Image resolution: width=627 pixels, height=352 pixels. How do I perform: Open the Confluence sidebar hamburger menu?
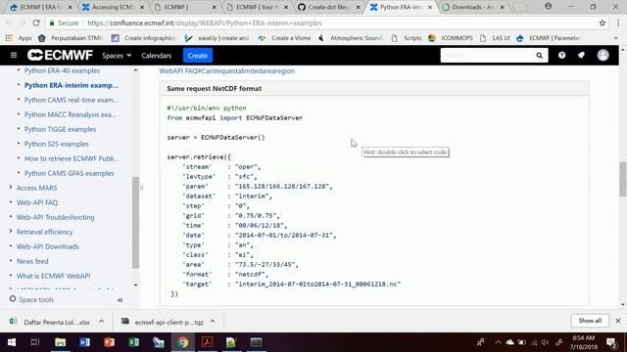click(x=14, y=56)
